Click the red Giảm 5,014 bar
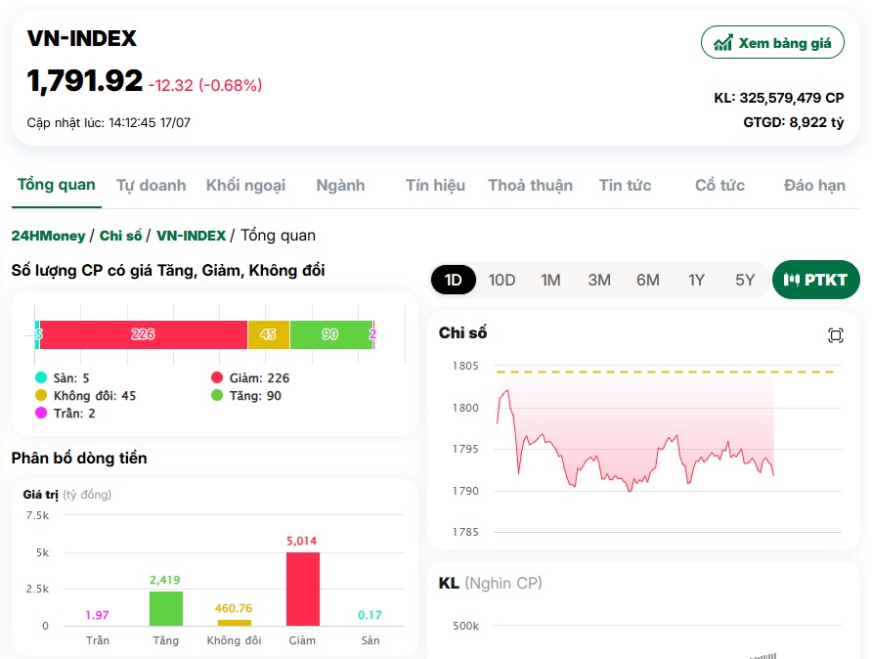 302,589
